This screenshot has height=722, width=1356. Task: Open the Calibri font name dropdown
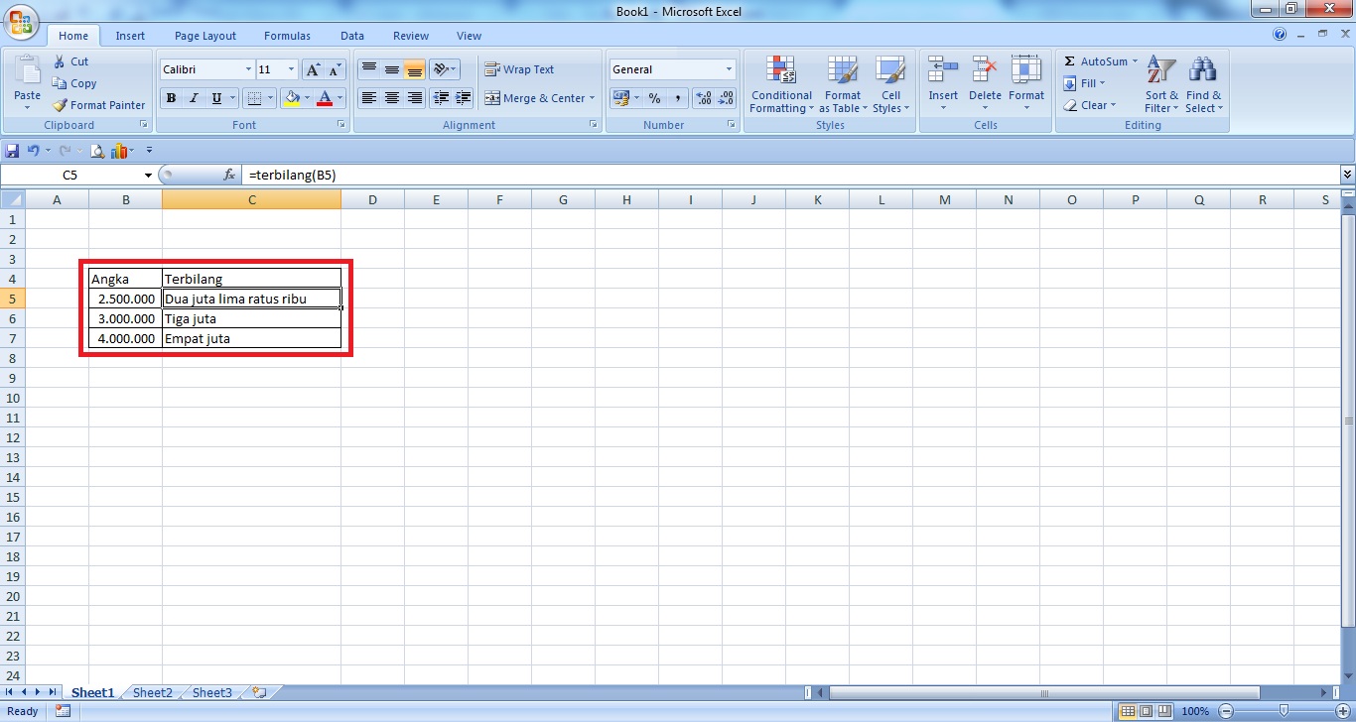coord(248,69)
